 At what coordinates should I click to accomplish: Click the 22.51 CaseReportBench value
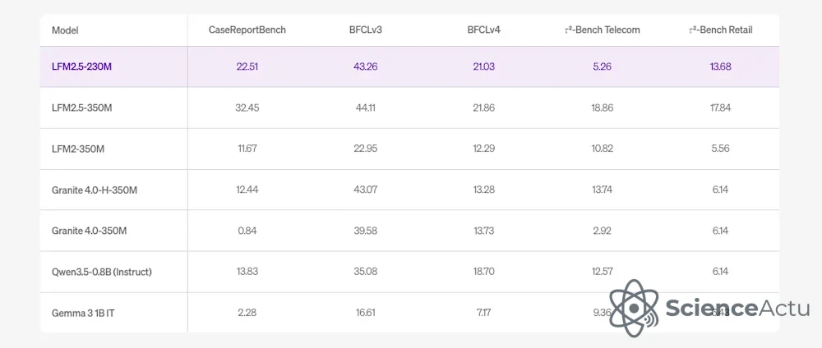point(247,66)
